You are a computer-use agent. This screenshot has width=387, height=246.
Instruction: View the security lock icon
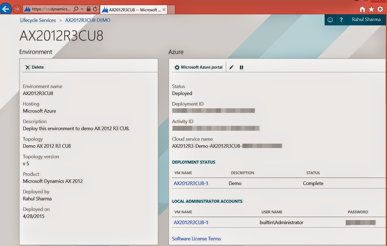tap(88, 9)
